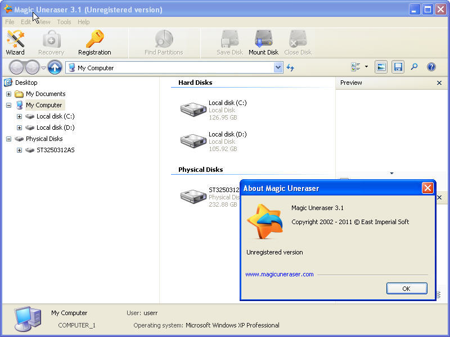Click the Mount Disk toolbar icon
The height and width of the screenshot is (337, 450).
click(x=263, y=43)
